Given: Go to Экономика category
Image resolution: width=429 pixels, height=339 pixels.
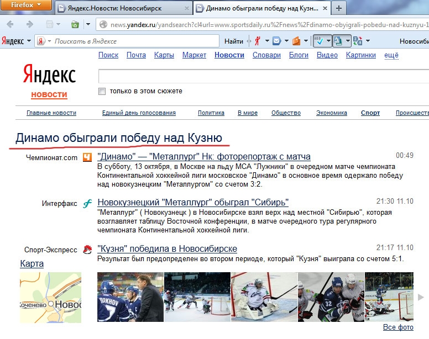Looking at the screenshot, I should pyautogui.click(x=332, y=113).
